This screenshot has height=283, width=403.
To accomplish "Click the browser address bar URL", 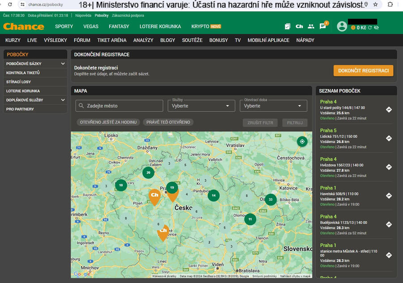I will [46, 4].
